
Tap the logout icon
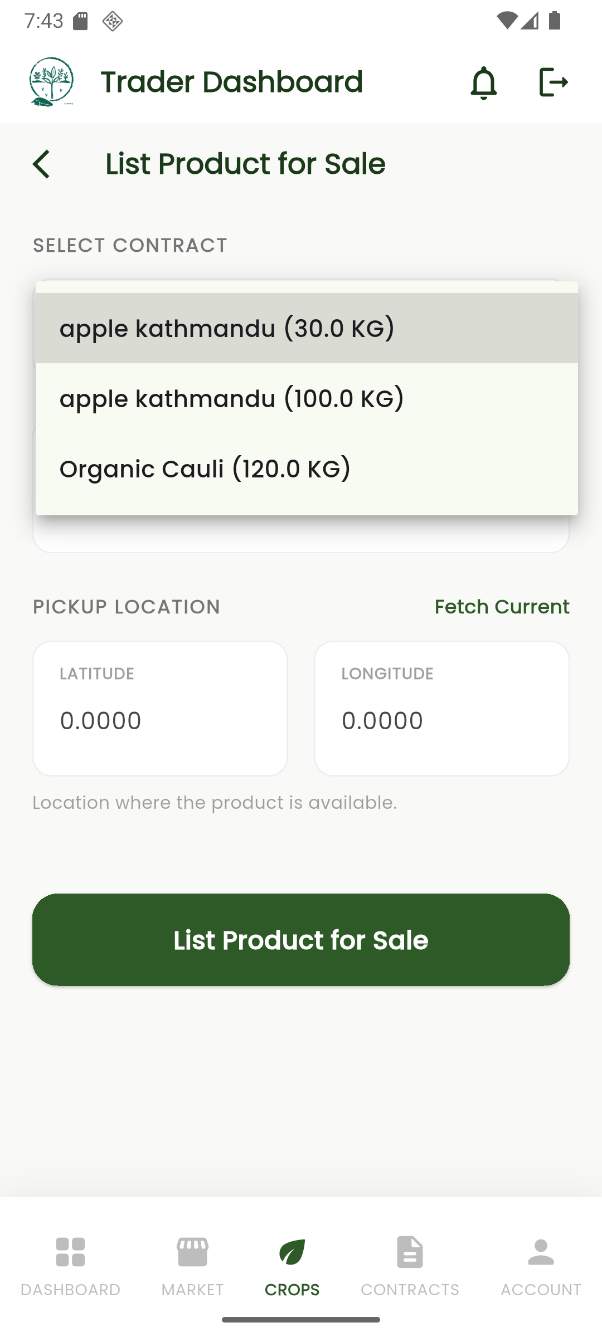click(553, 82)
